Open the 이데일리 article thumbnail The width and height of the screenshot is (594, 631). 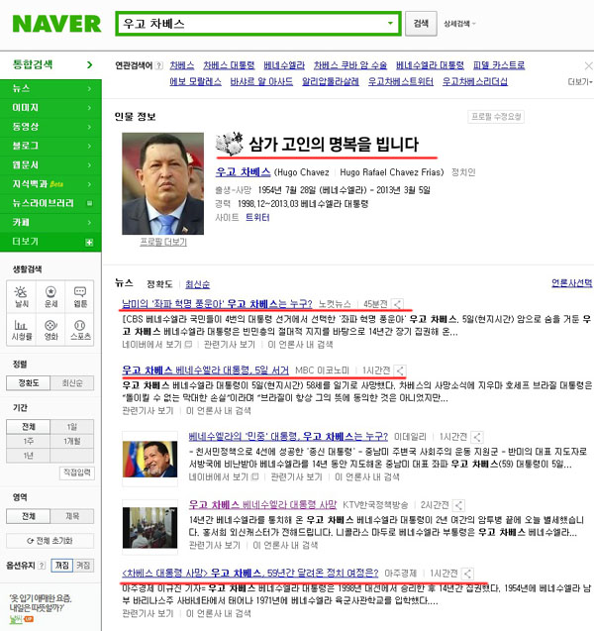(150, 460)
